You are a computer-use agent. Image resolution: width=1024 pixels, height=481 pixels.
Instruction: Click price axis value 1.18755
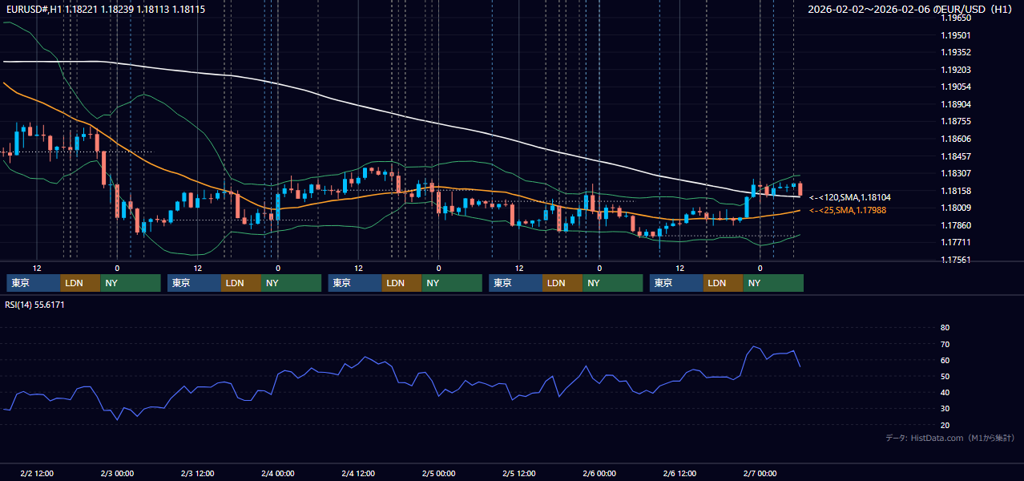point(955,121)
